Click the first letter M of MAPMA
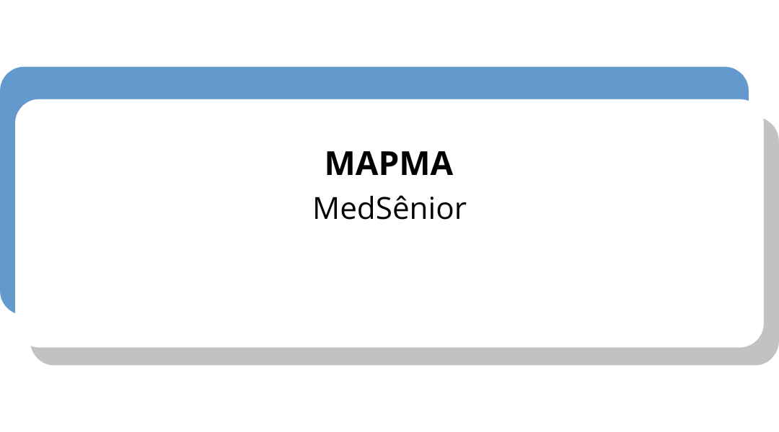Image resolution: width=779 pixels, height=432 pixels. coord(338,164)
